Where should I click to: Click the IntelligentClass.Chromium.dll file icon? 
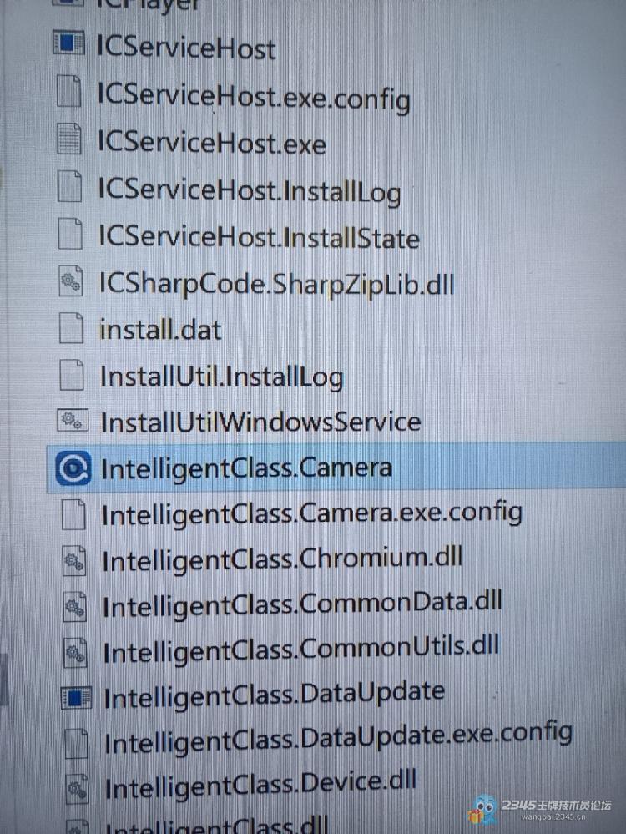(x=74, y=561)
